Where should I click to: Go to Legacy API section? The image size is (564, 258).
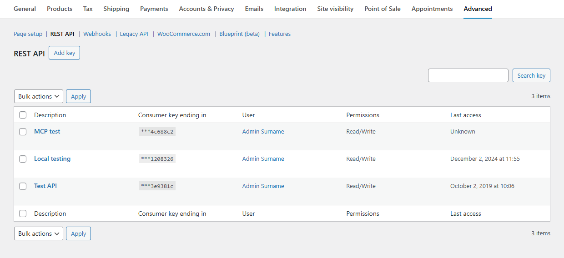tap(134, 34)
